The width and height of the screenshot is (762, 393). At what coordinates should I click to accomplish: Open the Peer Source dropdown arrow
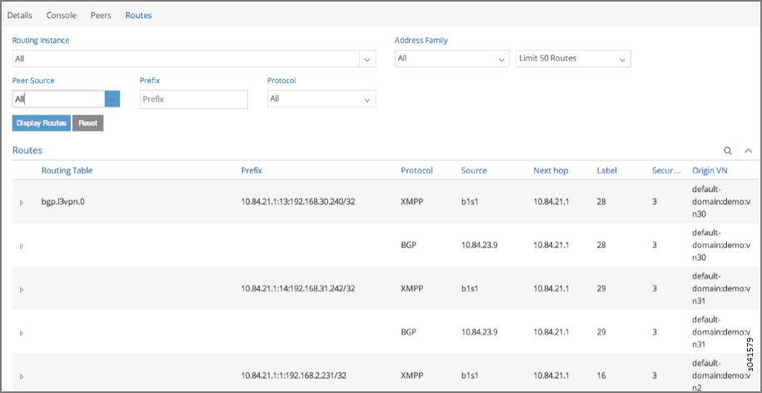point(112,99)
